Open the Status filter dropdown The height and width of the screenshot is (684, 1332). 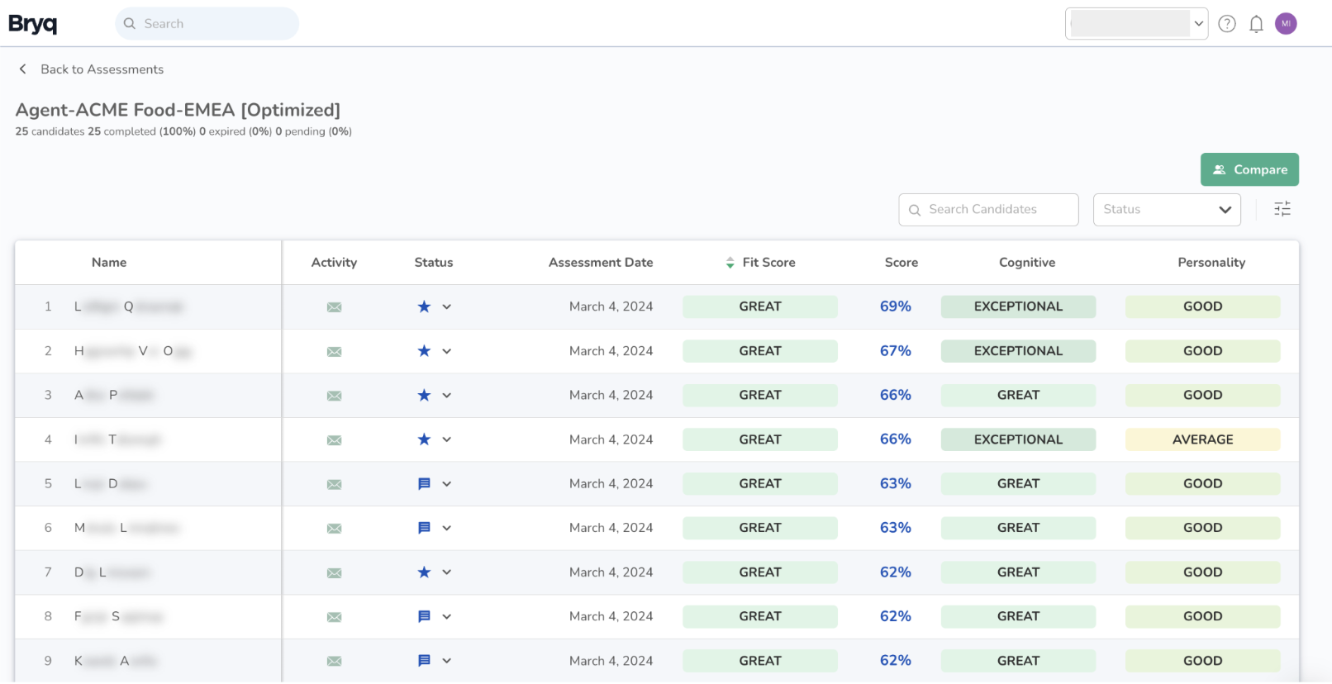[x=1167, y=210]
